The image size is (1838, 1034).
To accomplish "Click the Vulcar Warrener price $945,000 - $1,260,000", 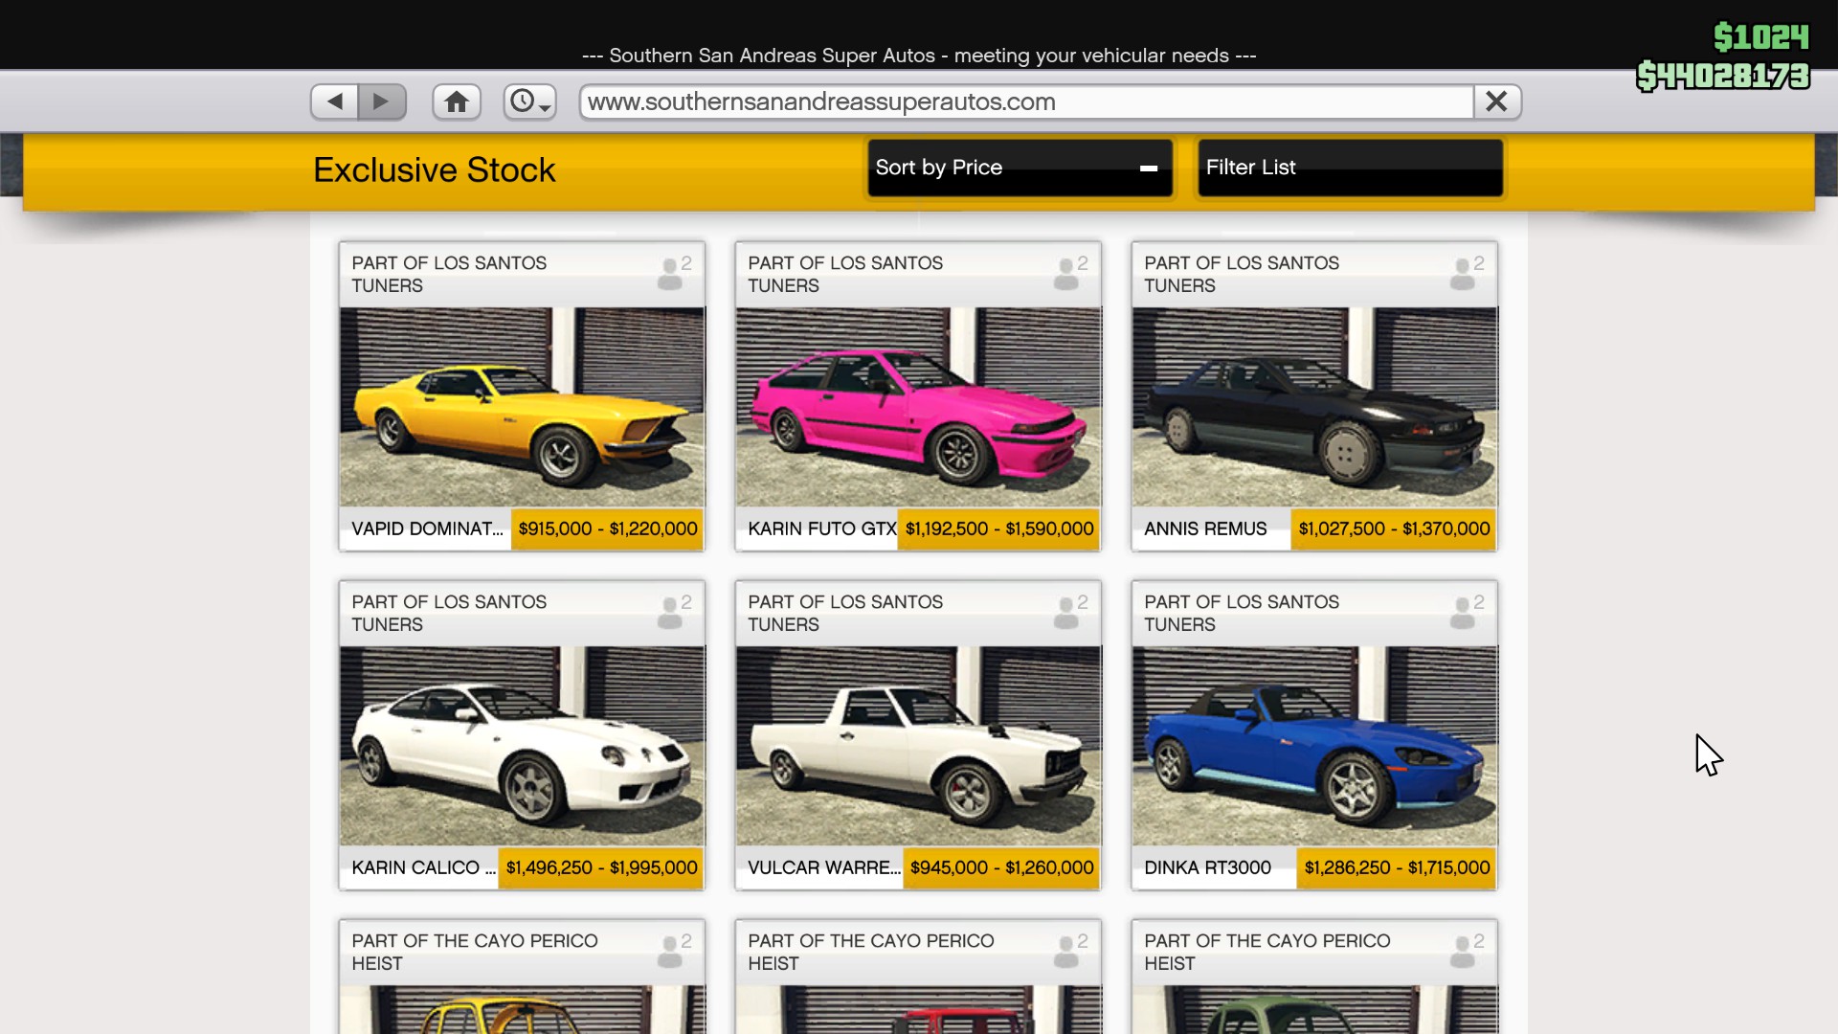I will [1001, 868].
